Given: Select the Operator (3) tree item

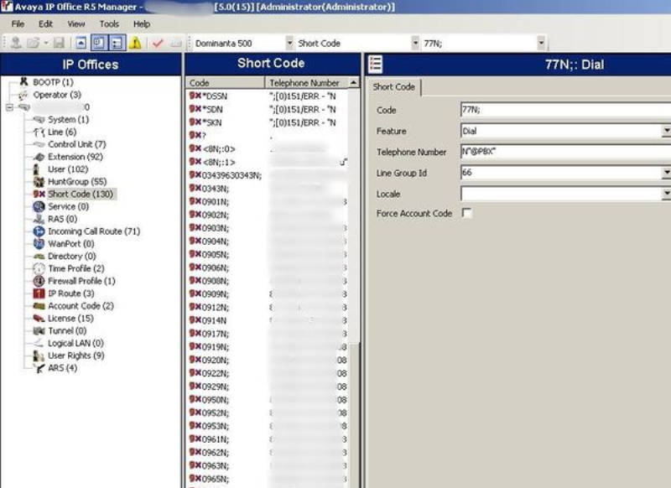Looking at the screenshot, I should [x=57, y=95].
